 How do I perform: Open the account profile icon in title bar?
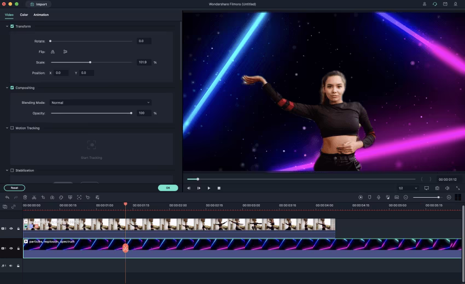[425, 4]
